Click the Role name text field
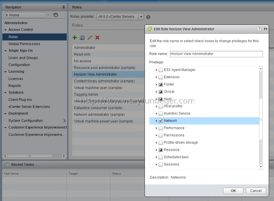Image resolution: width=274 pixels, height=201 pixels. point(216,54)
